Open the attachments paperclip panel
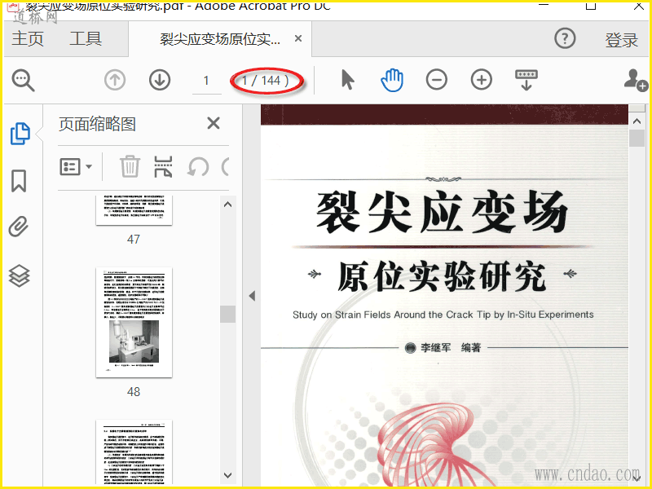Viewport: 652px width, 489px height. (x=19, y=227)
